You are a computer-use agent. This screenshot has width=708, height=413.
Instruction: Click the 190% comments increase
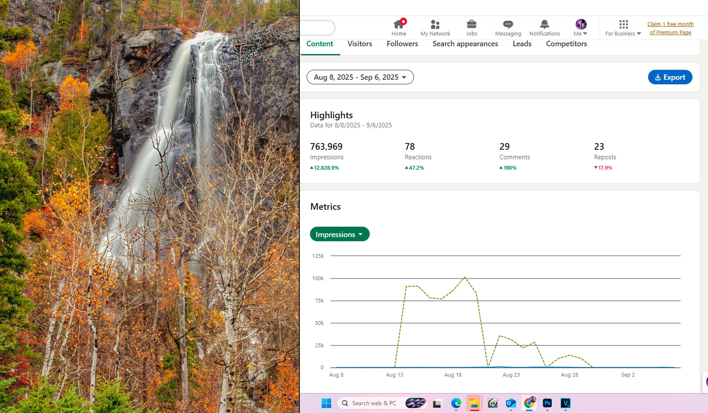click(x=508, y=168)
